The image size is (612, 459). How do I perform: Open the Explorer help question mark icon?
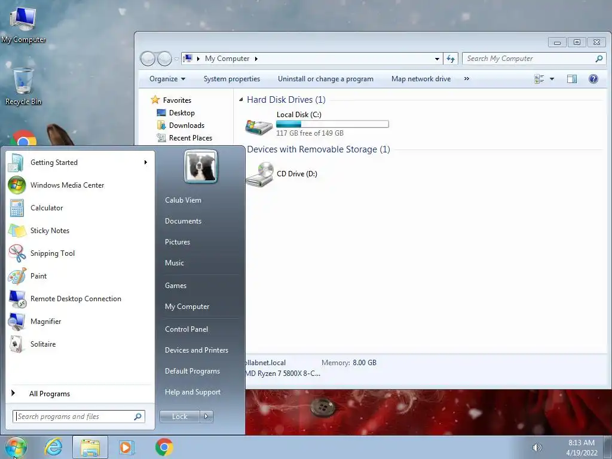[593, 79]
